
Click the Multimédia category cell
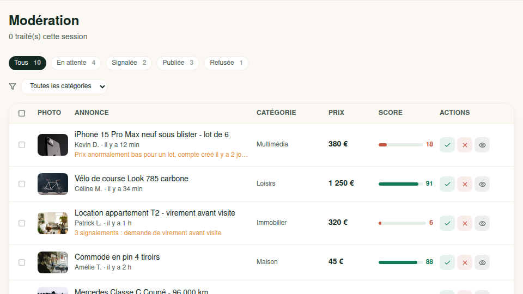(272, 144)
